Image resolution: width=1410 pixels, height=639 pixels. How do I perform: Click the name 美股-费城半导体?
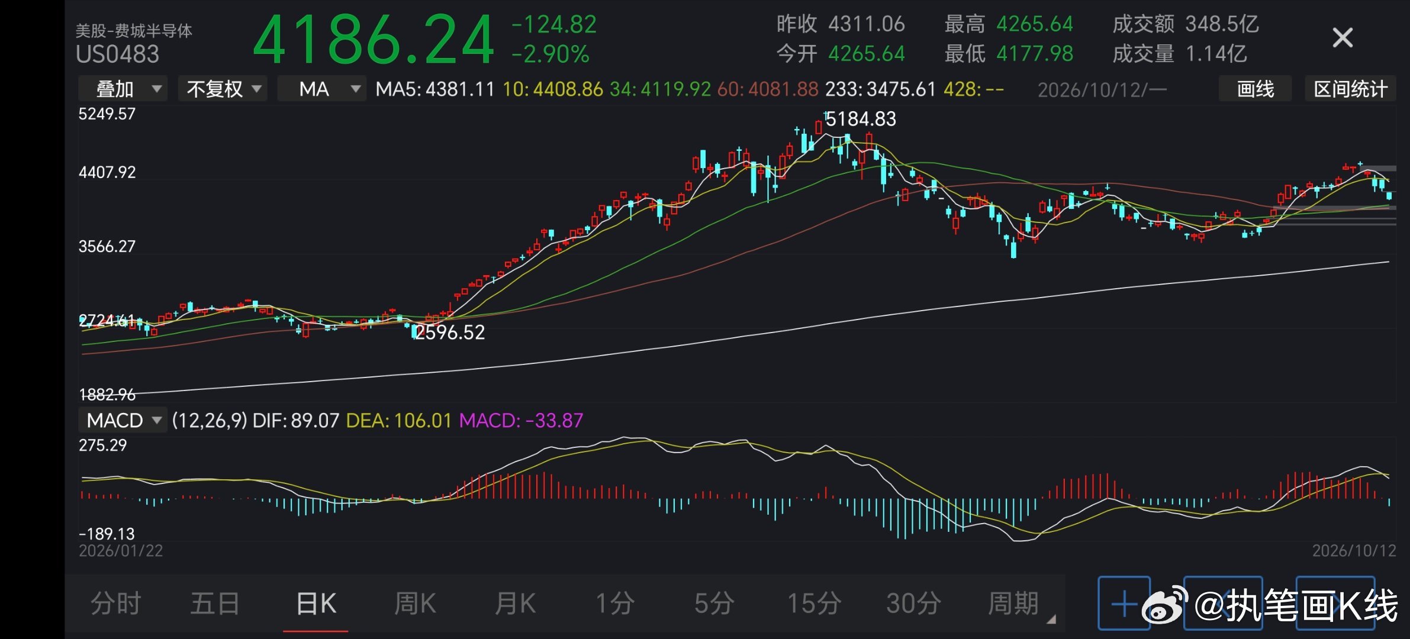[x=134, y=31]
